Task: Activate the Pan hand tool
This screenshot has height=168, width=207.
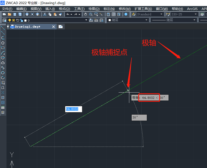Action: click(x=86, y=14)
